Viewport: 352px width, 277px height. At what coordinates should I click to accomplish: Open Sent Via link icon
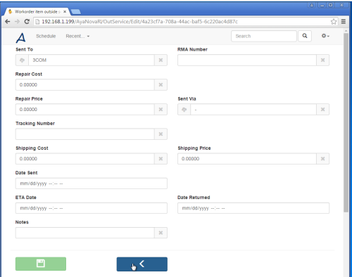184,110
